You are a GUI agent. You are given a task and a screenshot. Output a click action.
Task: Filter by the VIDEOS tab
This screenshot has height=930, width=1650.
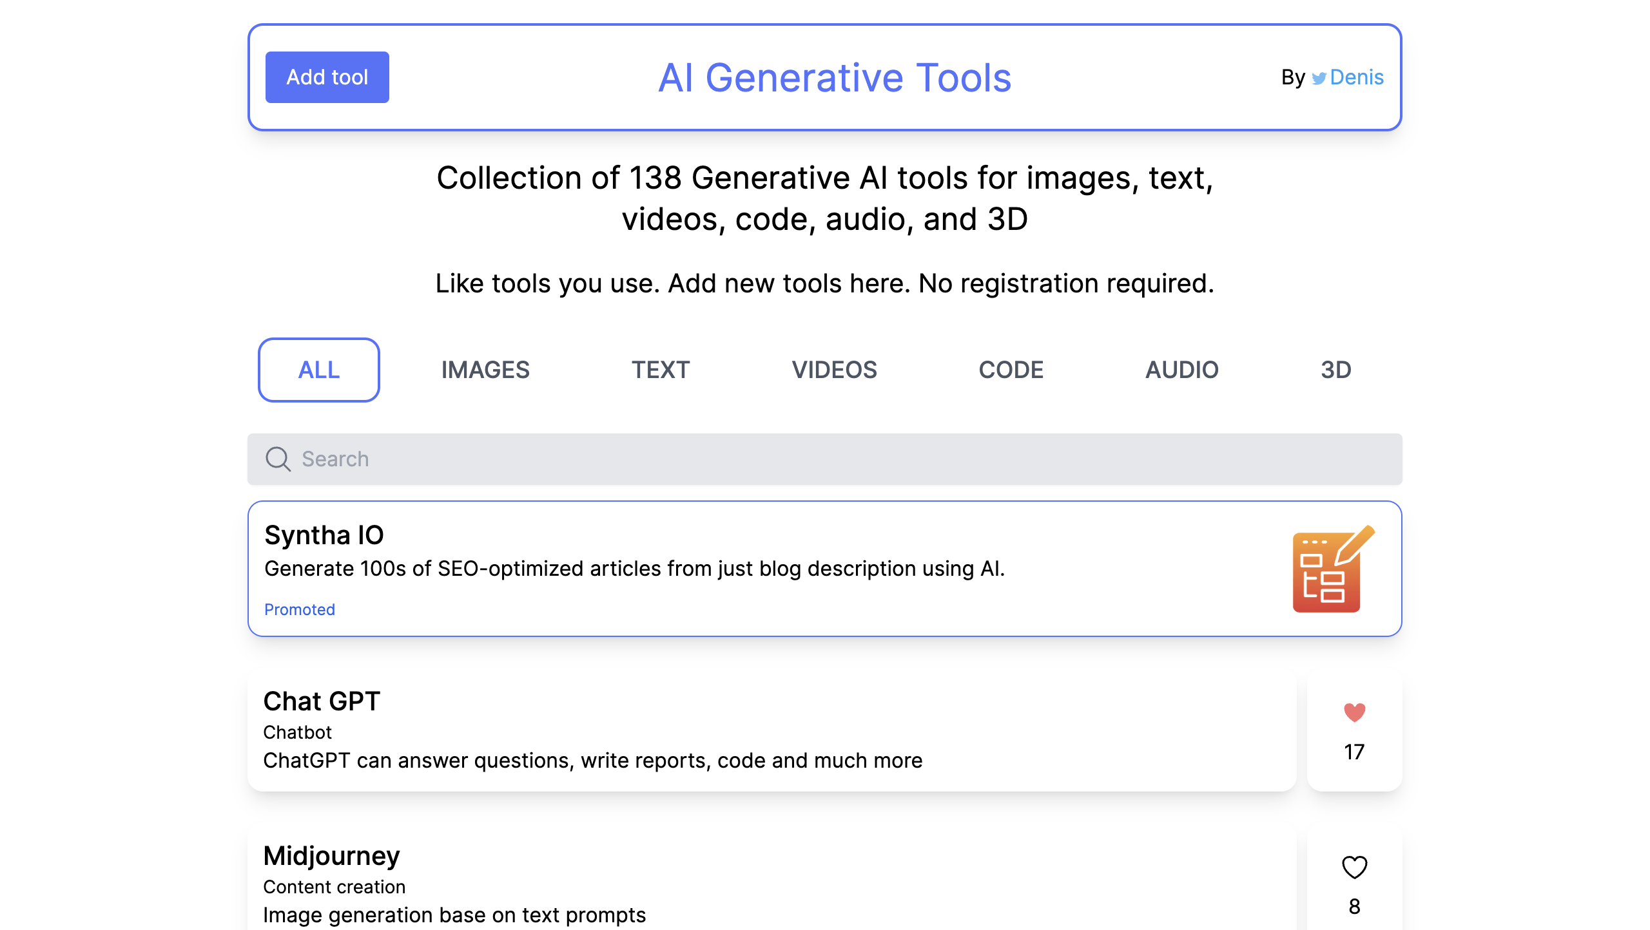click(x=834, y=370)
